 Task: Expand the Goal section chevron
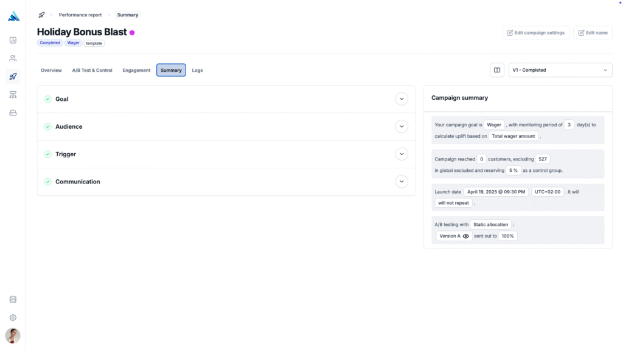point(401,99)
